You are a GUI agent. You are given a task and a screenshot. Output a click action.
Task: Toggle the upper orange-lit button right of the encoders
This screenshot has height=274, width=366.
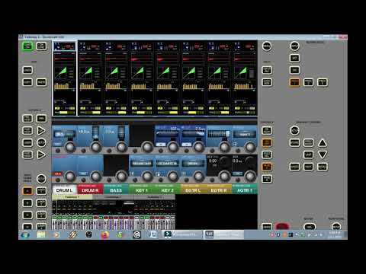point(267,142)
